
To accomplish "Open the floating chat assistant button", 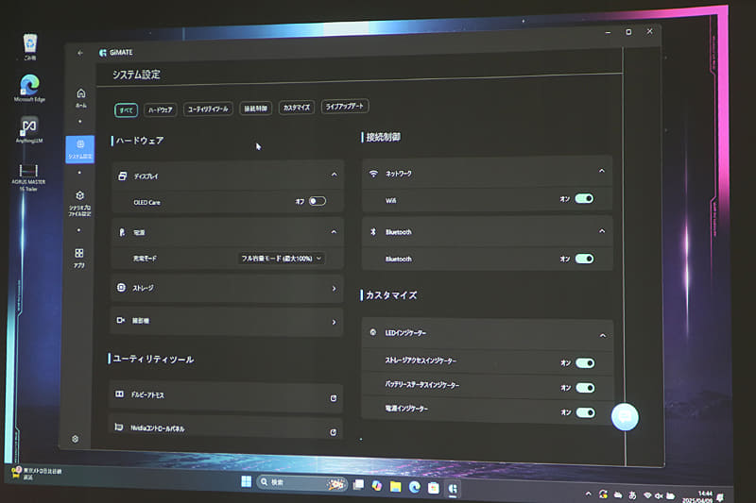I will click(625, 417).
